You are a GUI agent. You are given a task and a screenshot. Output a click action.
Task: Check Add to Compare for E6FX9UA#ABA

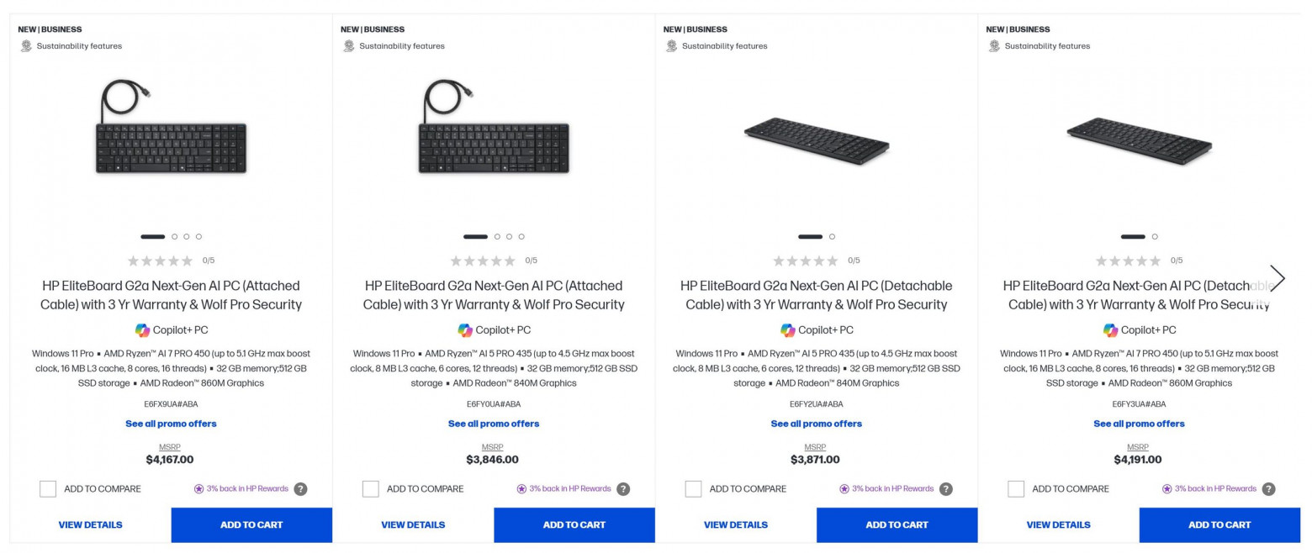pyautogui.click(x=48, y=489)
